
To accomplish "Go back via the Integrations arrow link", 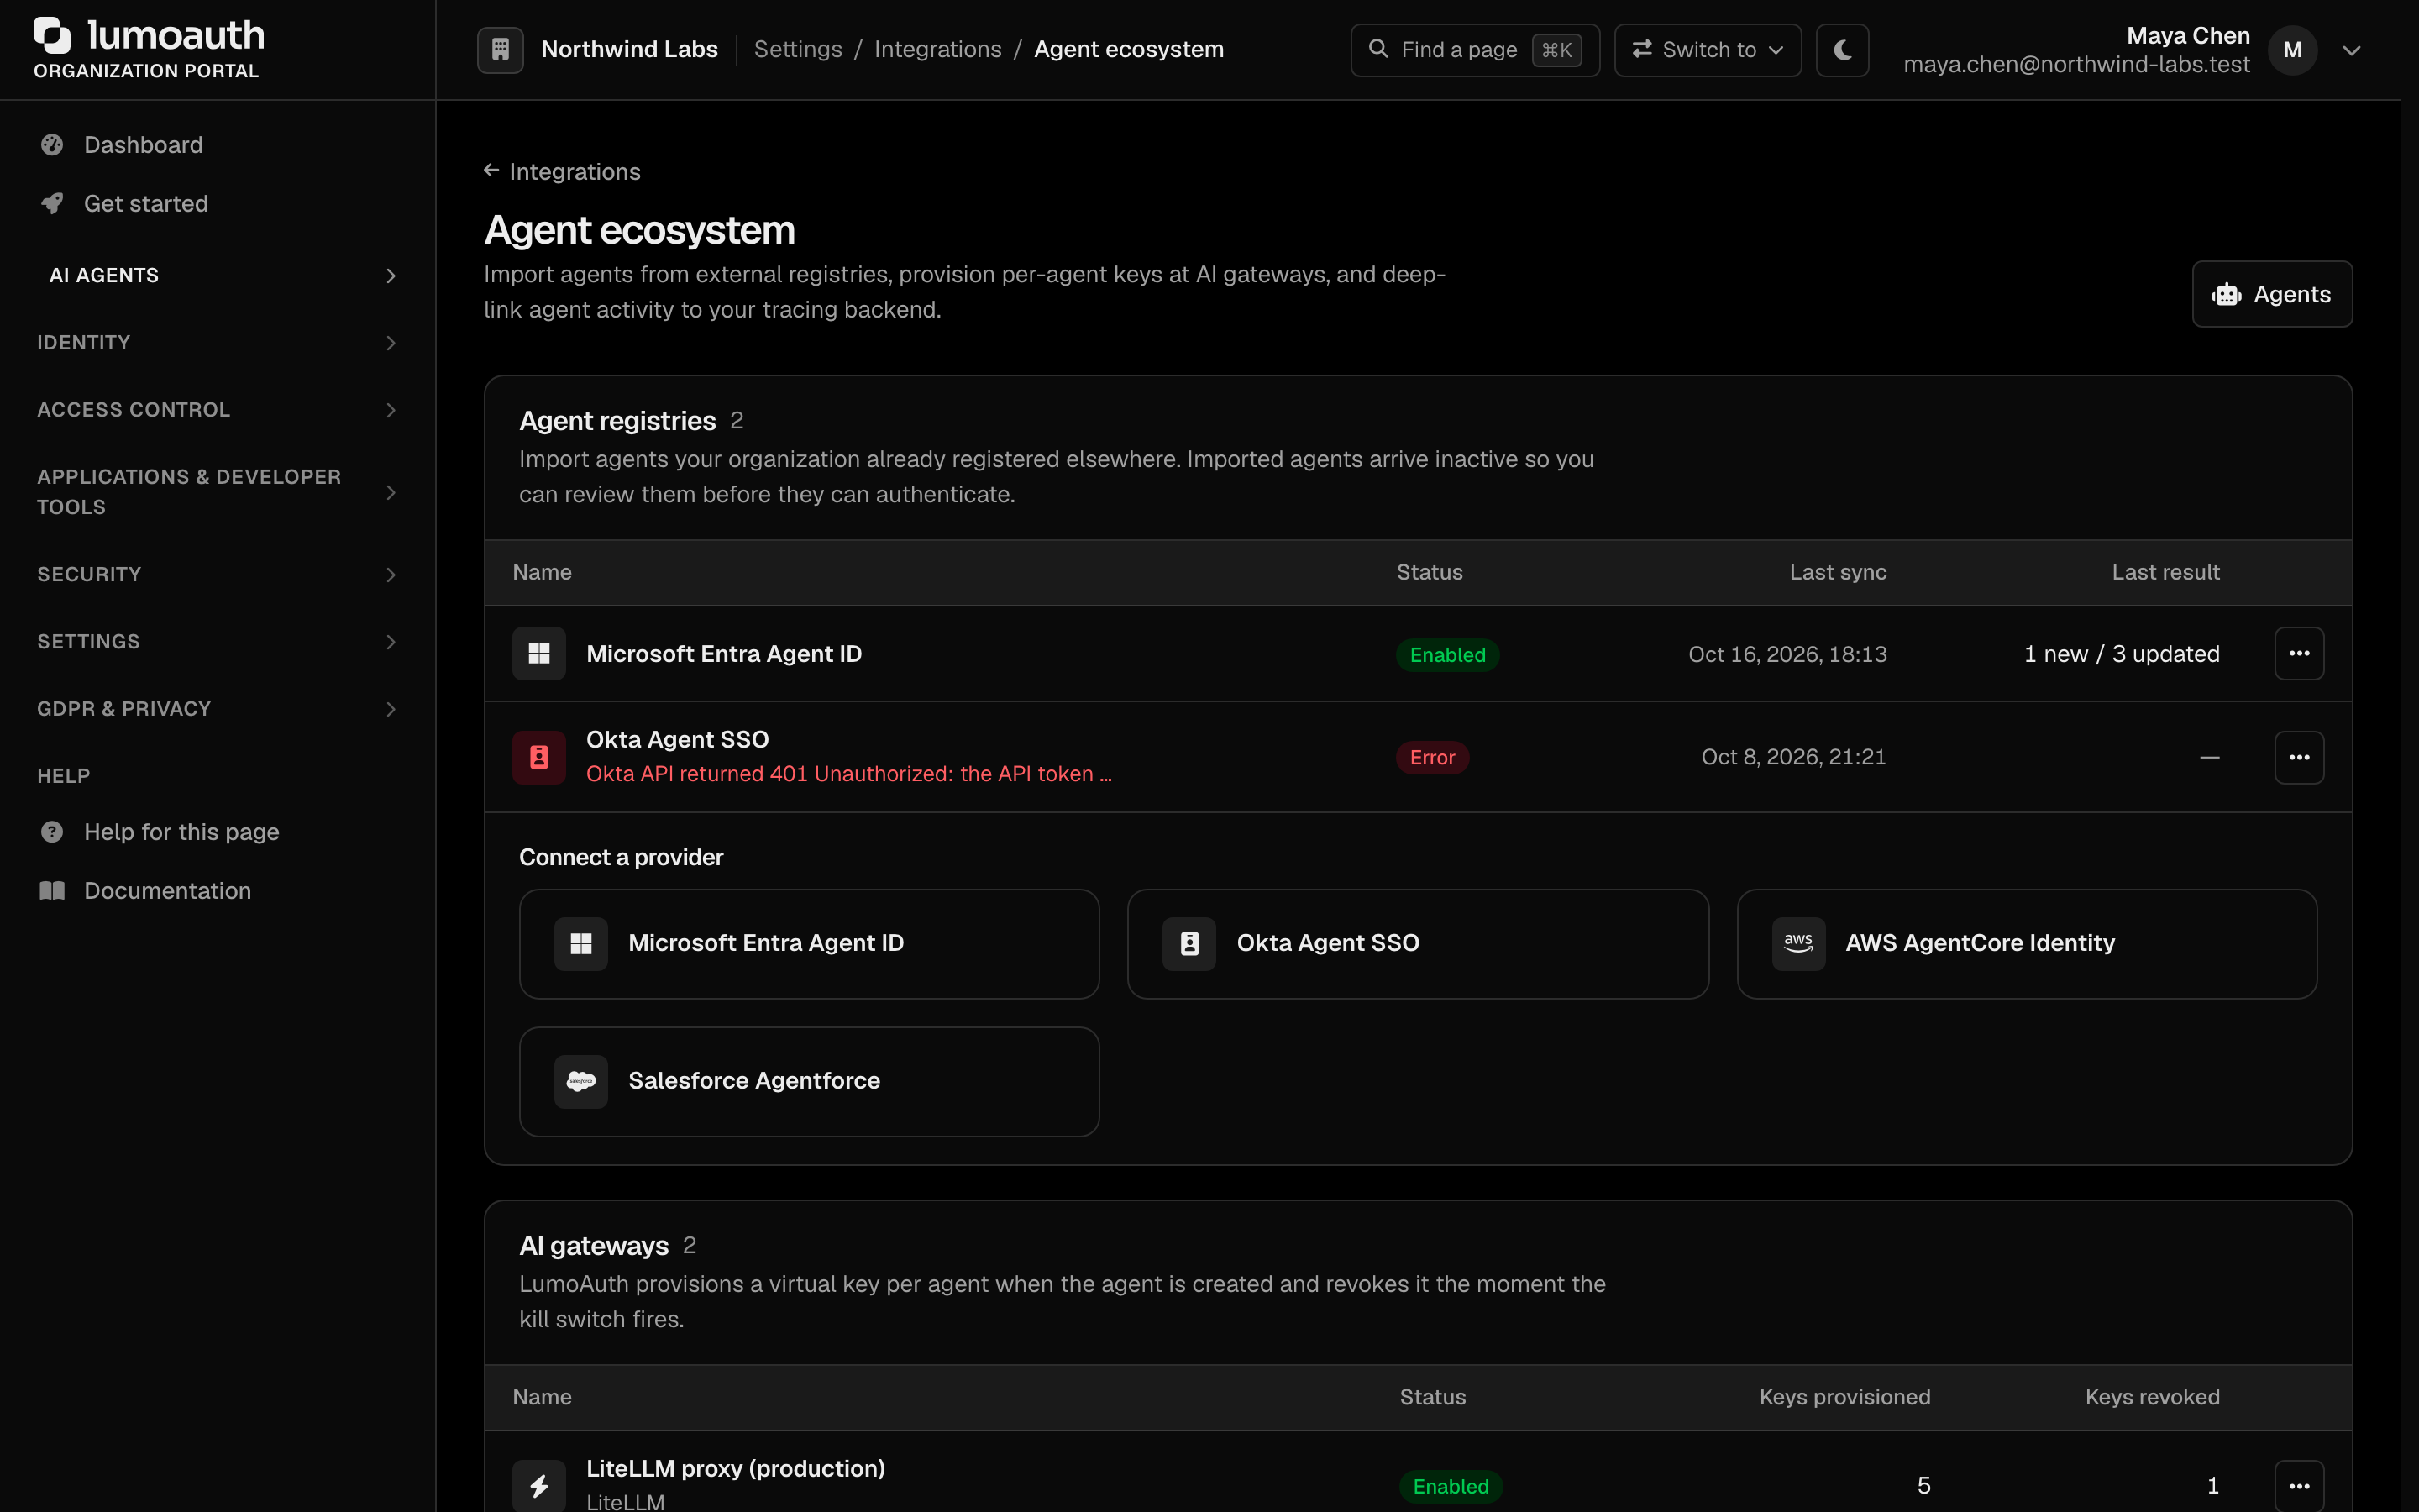I will tap(562, 172).
